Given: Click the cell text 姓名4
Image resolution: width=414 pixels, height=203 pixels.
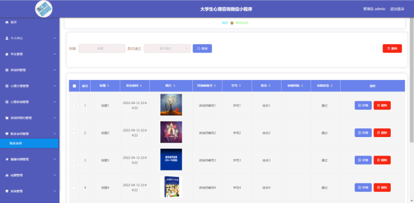Looking at the screenshot, I should [x=267, y=188].
